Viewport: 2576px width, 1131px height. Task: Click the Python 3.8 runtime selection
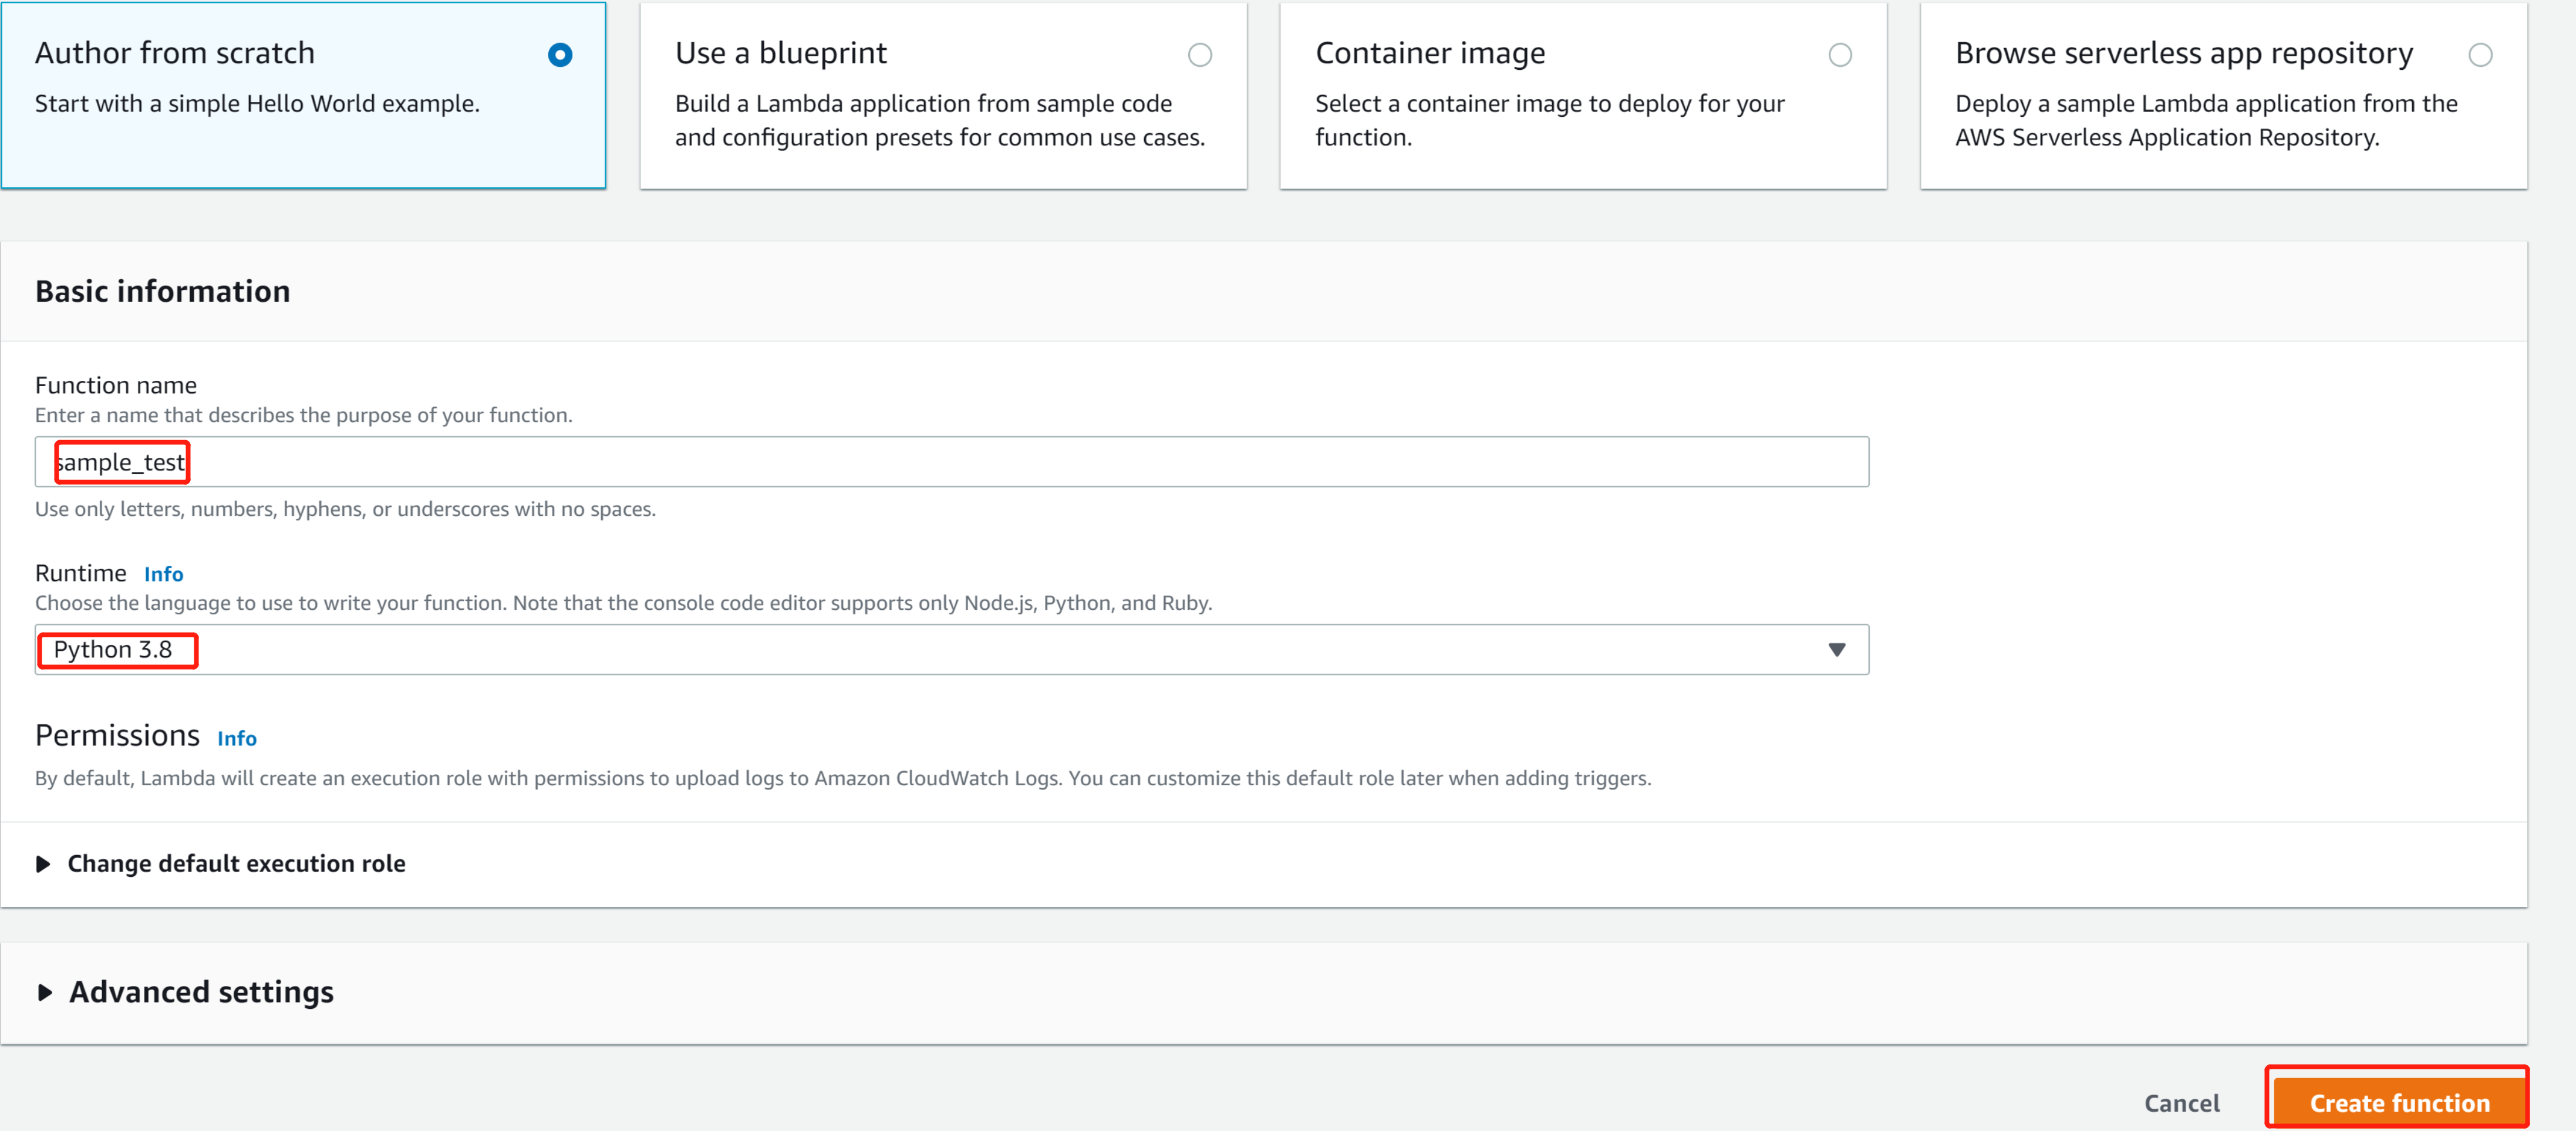pyautogui.click(x=113, y=650)
